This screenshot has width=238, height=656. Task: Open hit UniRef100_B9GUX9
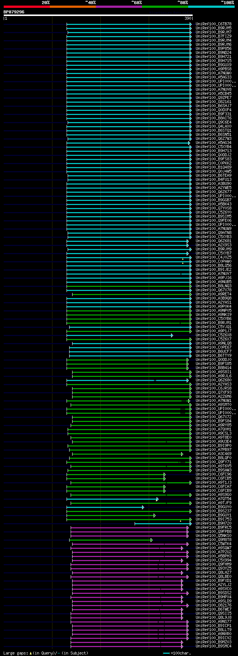[x=213, y=65]
